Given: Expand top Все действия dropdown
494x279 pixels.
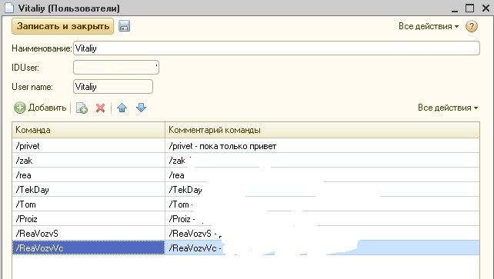Looking at the screenshot, I should [x=429, y=26].
